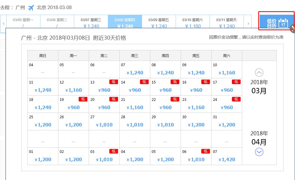Switch to the 03/07 星期三 date tab
The height and width of the screenshot is (180, 295).
click(x=92, y=21)
